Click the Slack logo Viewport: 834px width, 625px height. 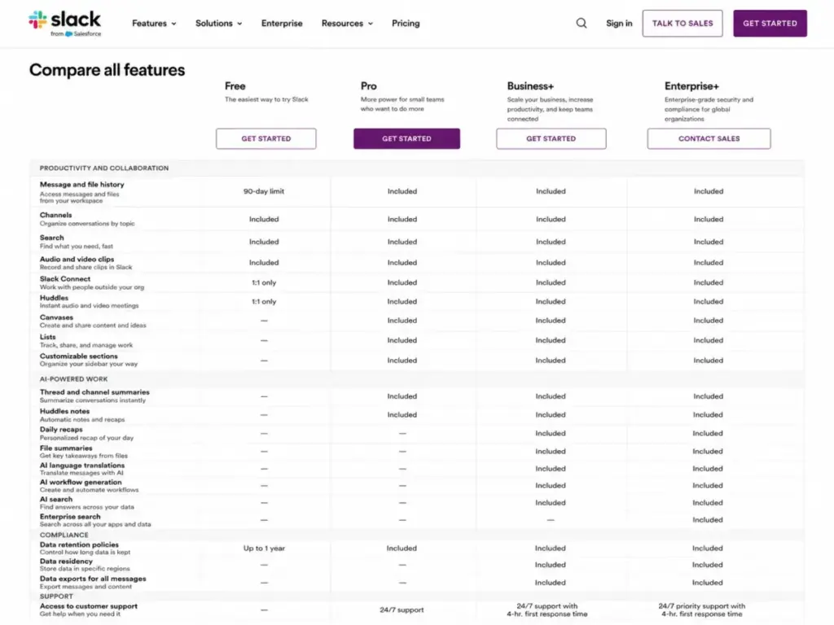[x=64, y=24]
